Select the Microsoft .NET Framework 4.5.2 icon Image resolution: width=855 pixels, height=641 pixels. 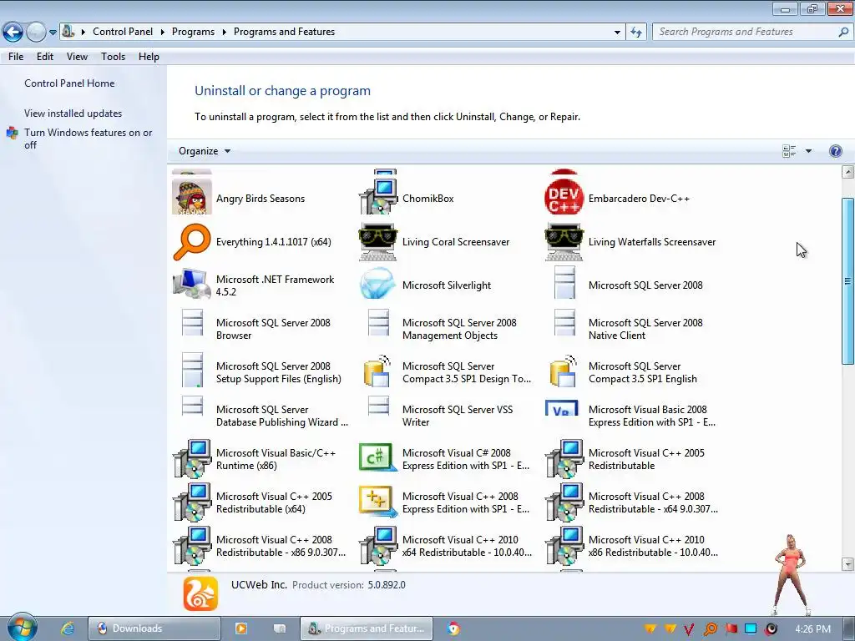[192, 285]
